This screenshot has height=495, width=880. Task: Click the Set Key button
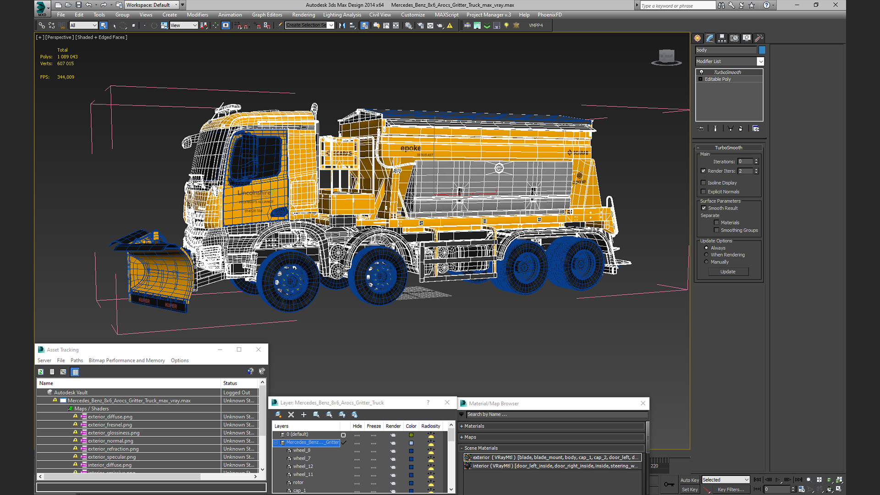click(689, 489)
